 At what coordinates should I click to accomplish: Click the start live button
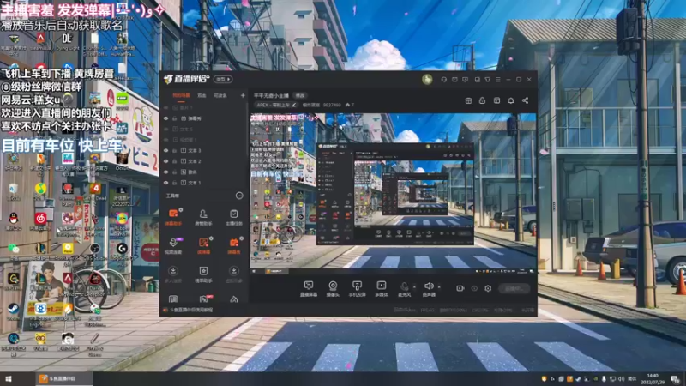click(x=514, y=289)
